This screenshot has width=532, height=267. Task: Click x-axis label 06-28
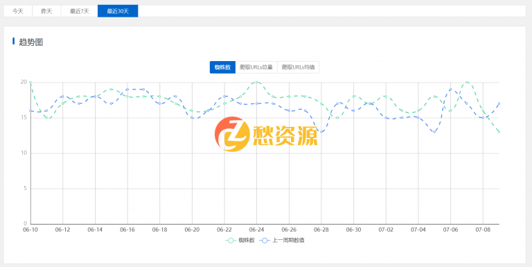pyautogui.click(x=321, y=230)
